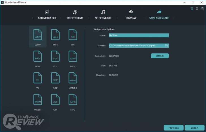Screen dimensions: 206x132
Task: Click the Wondershare Filmora title bar icon
Action: pos(2,2)
